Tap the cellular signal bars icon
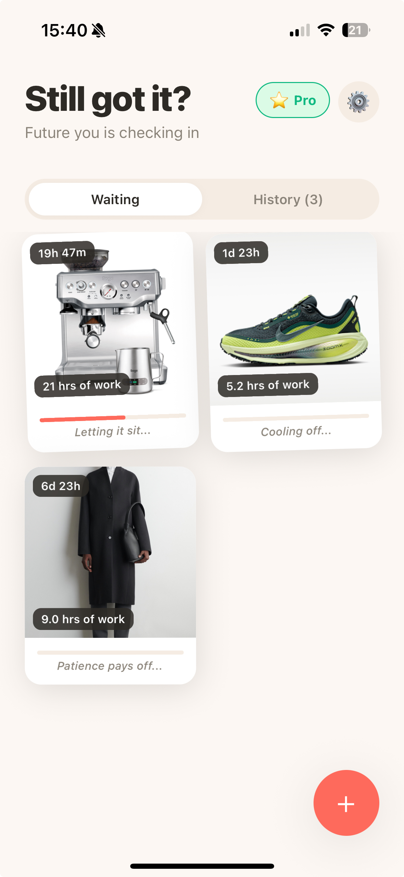 (300, 30)
